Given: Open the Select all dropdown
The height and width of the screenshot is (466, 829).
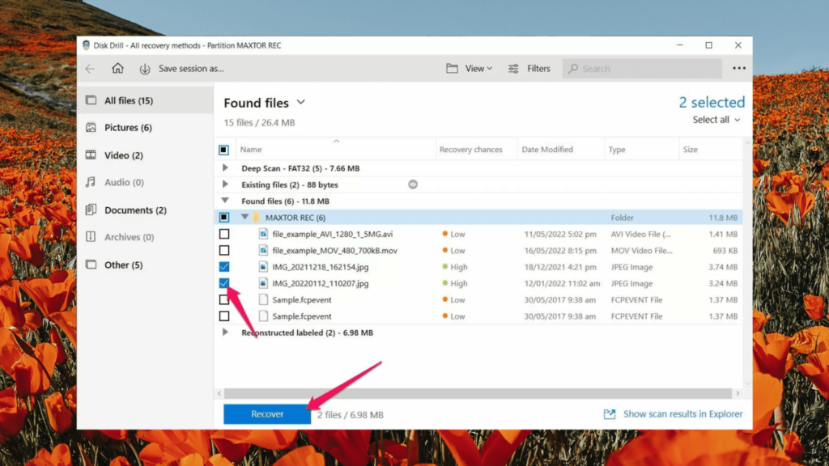Looking at the screenshot, I should (x=713, y=119).
